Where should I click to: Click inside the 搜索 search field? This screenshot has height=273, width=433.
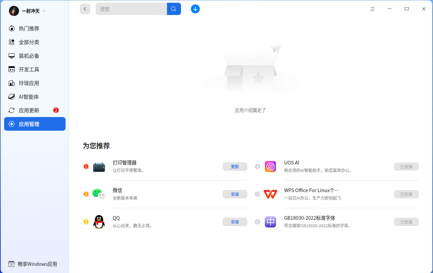tap(131, 9)
